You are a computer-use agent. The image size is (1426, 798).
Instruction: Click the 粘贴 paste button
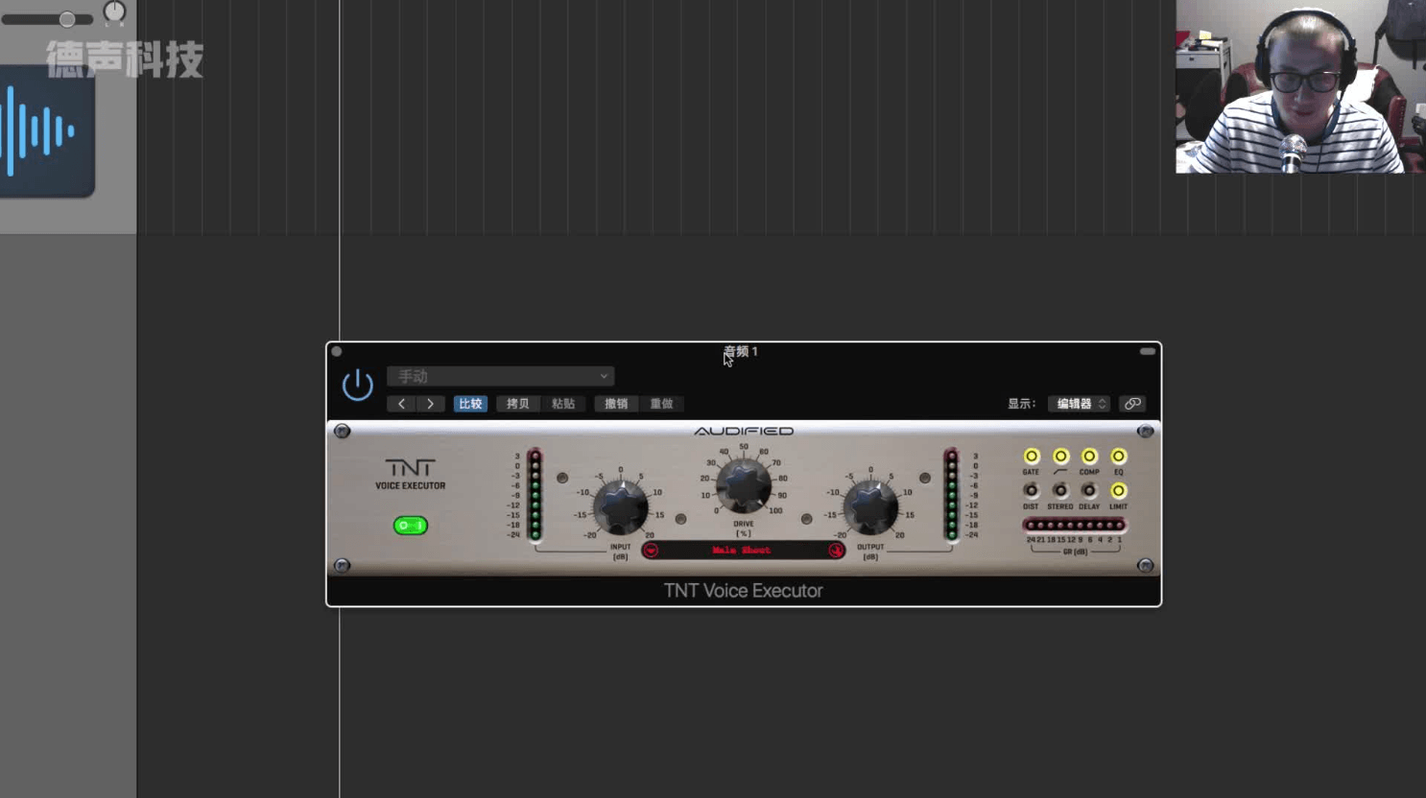[x=563, y=404]
